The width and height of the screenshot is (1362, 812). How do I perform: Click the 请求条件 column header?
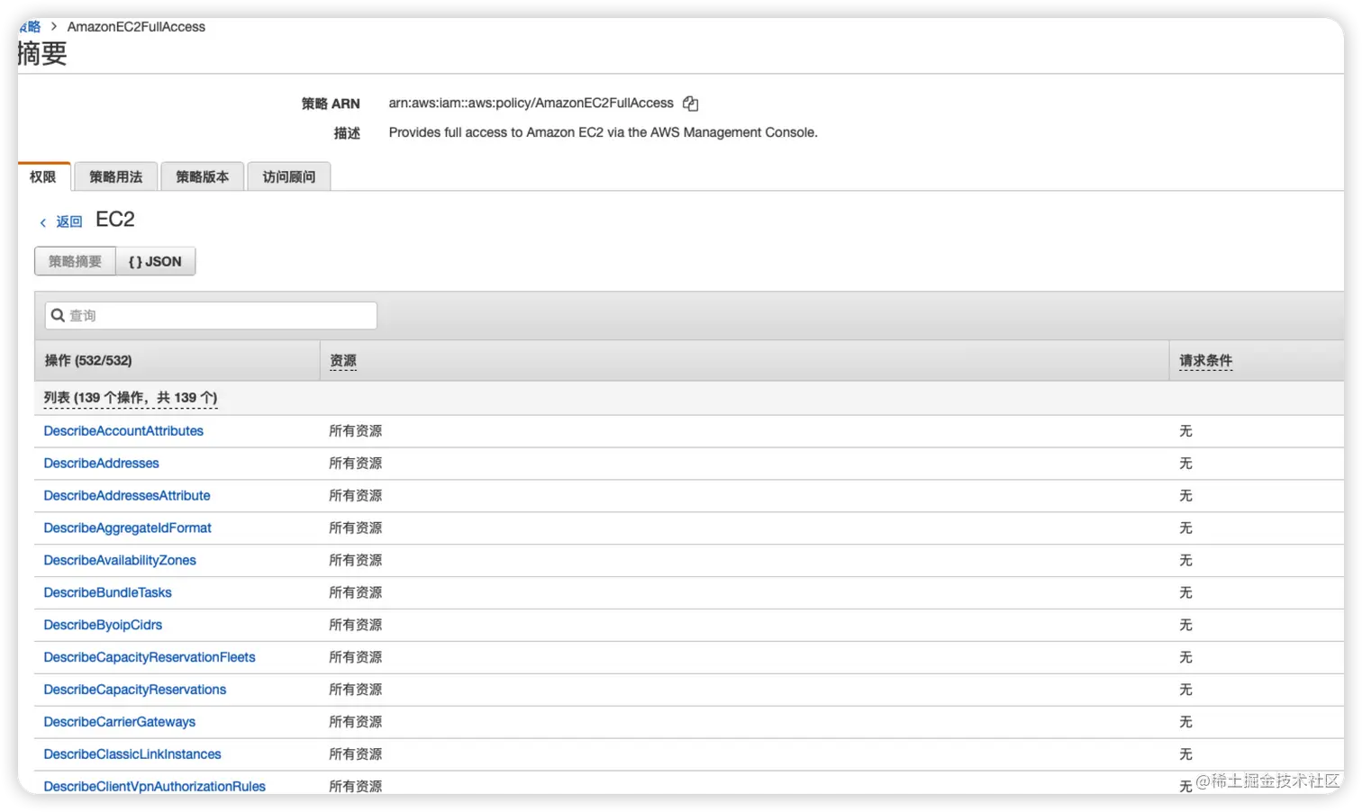coord(1206,360)
